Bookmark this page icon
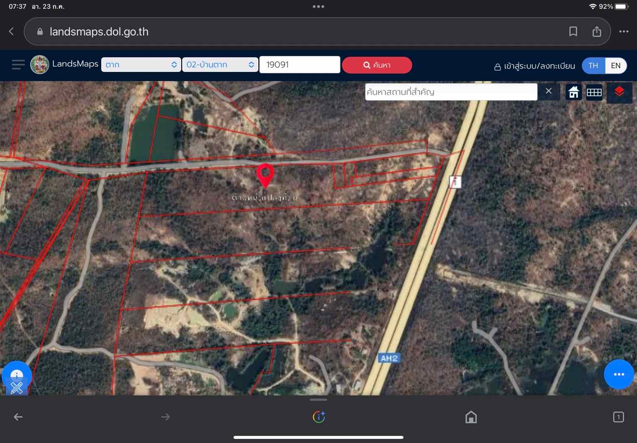The height and width of the screenshot is (443, 637). point(573,32)
